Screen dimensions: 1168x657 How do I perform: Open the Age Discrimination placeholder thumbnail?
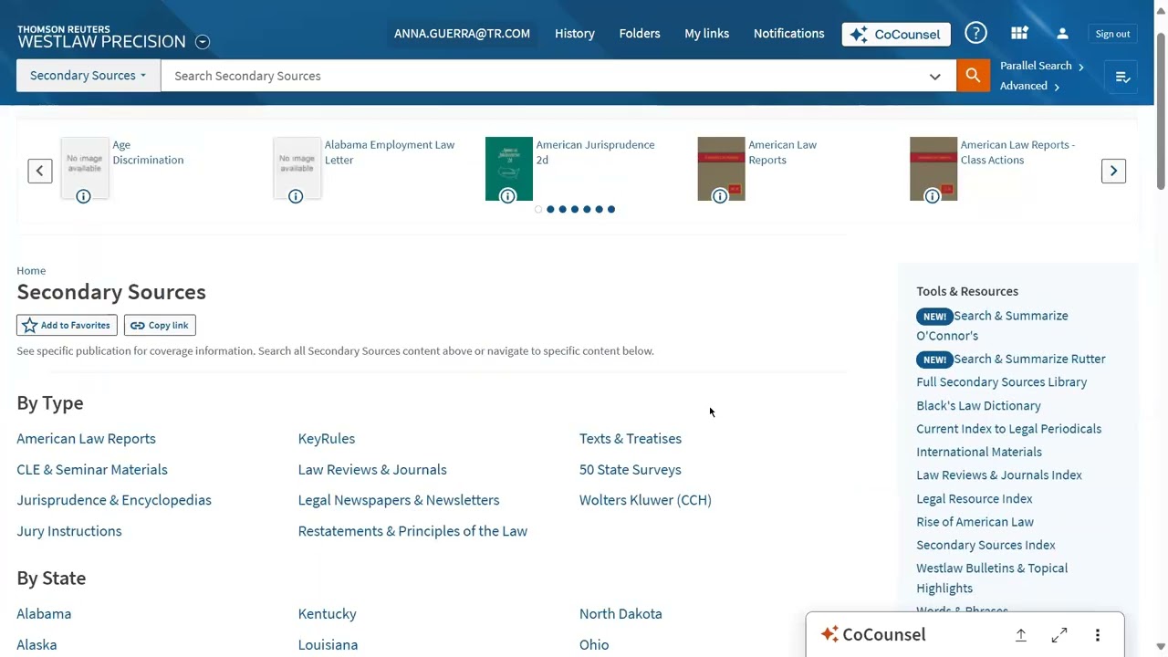pyautogui.click(x=85, y=168)
